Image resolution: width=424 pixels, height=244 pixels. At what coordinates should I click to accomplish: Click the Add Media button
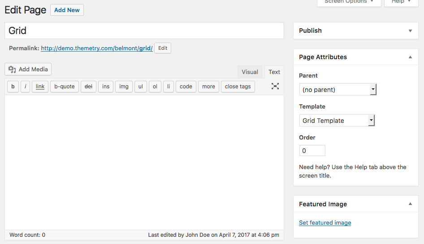tap(28, 70)
